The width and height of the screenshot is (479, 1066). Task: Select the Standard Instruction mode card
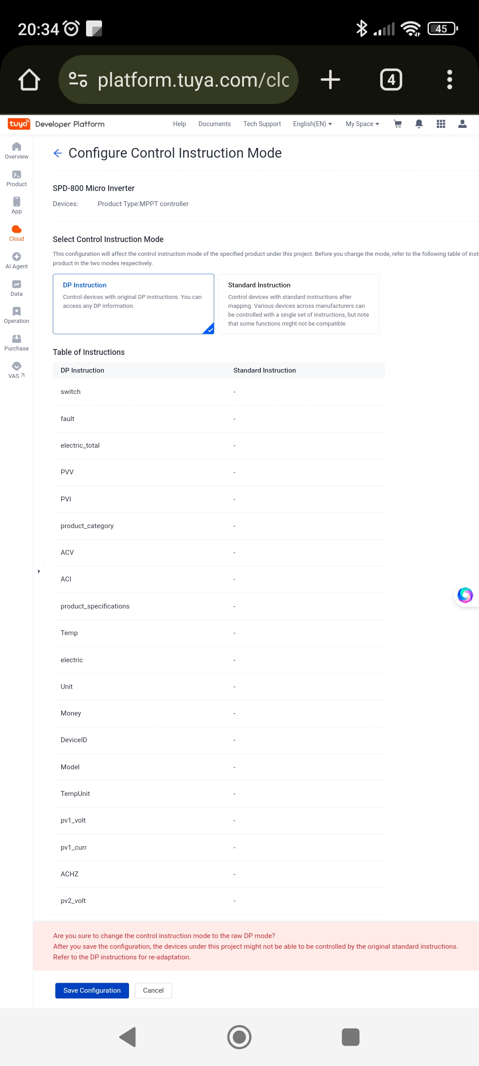(x=298, y=304)
